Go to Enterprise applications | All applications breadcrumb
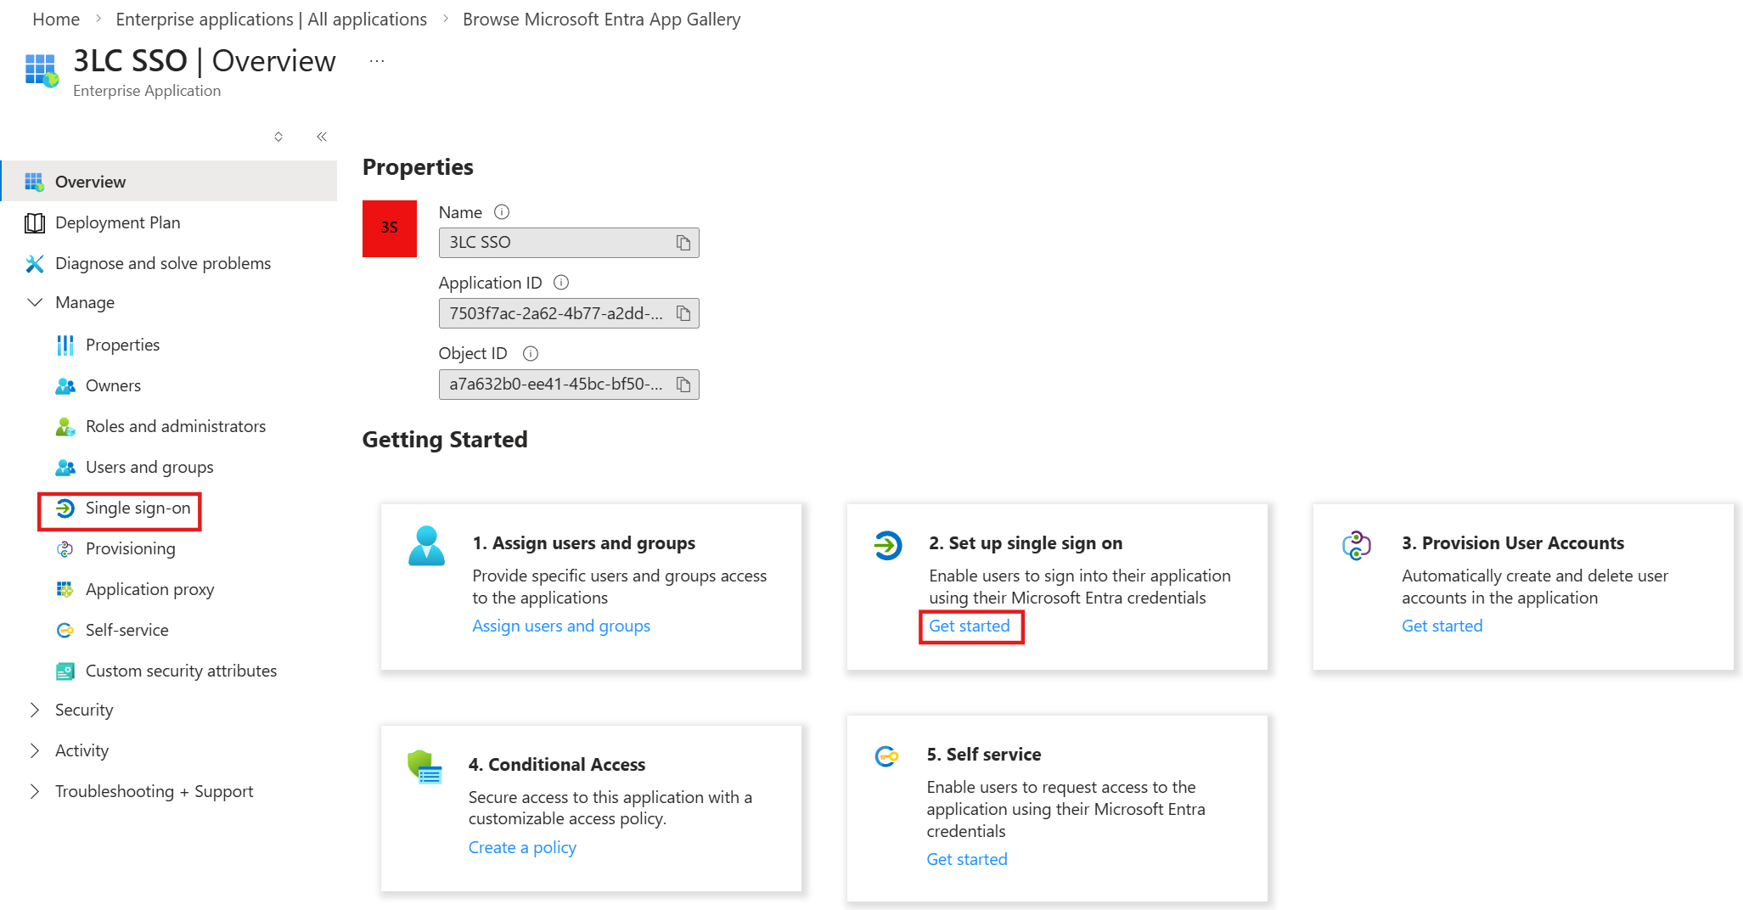The width and height of the screenshot is (1743, 910). click(x=272, y=20)
